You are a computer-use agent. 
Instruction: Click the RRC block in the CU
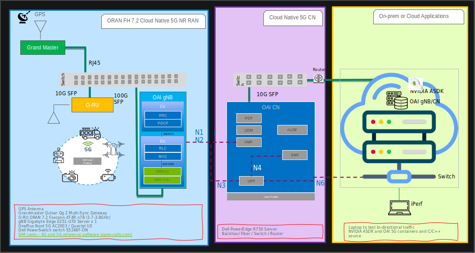163,115
